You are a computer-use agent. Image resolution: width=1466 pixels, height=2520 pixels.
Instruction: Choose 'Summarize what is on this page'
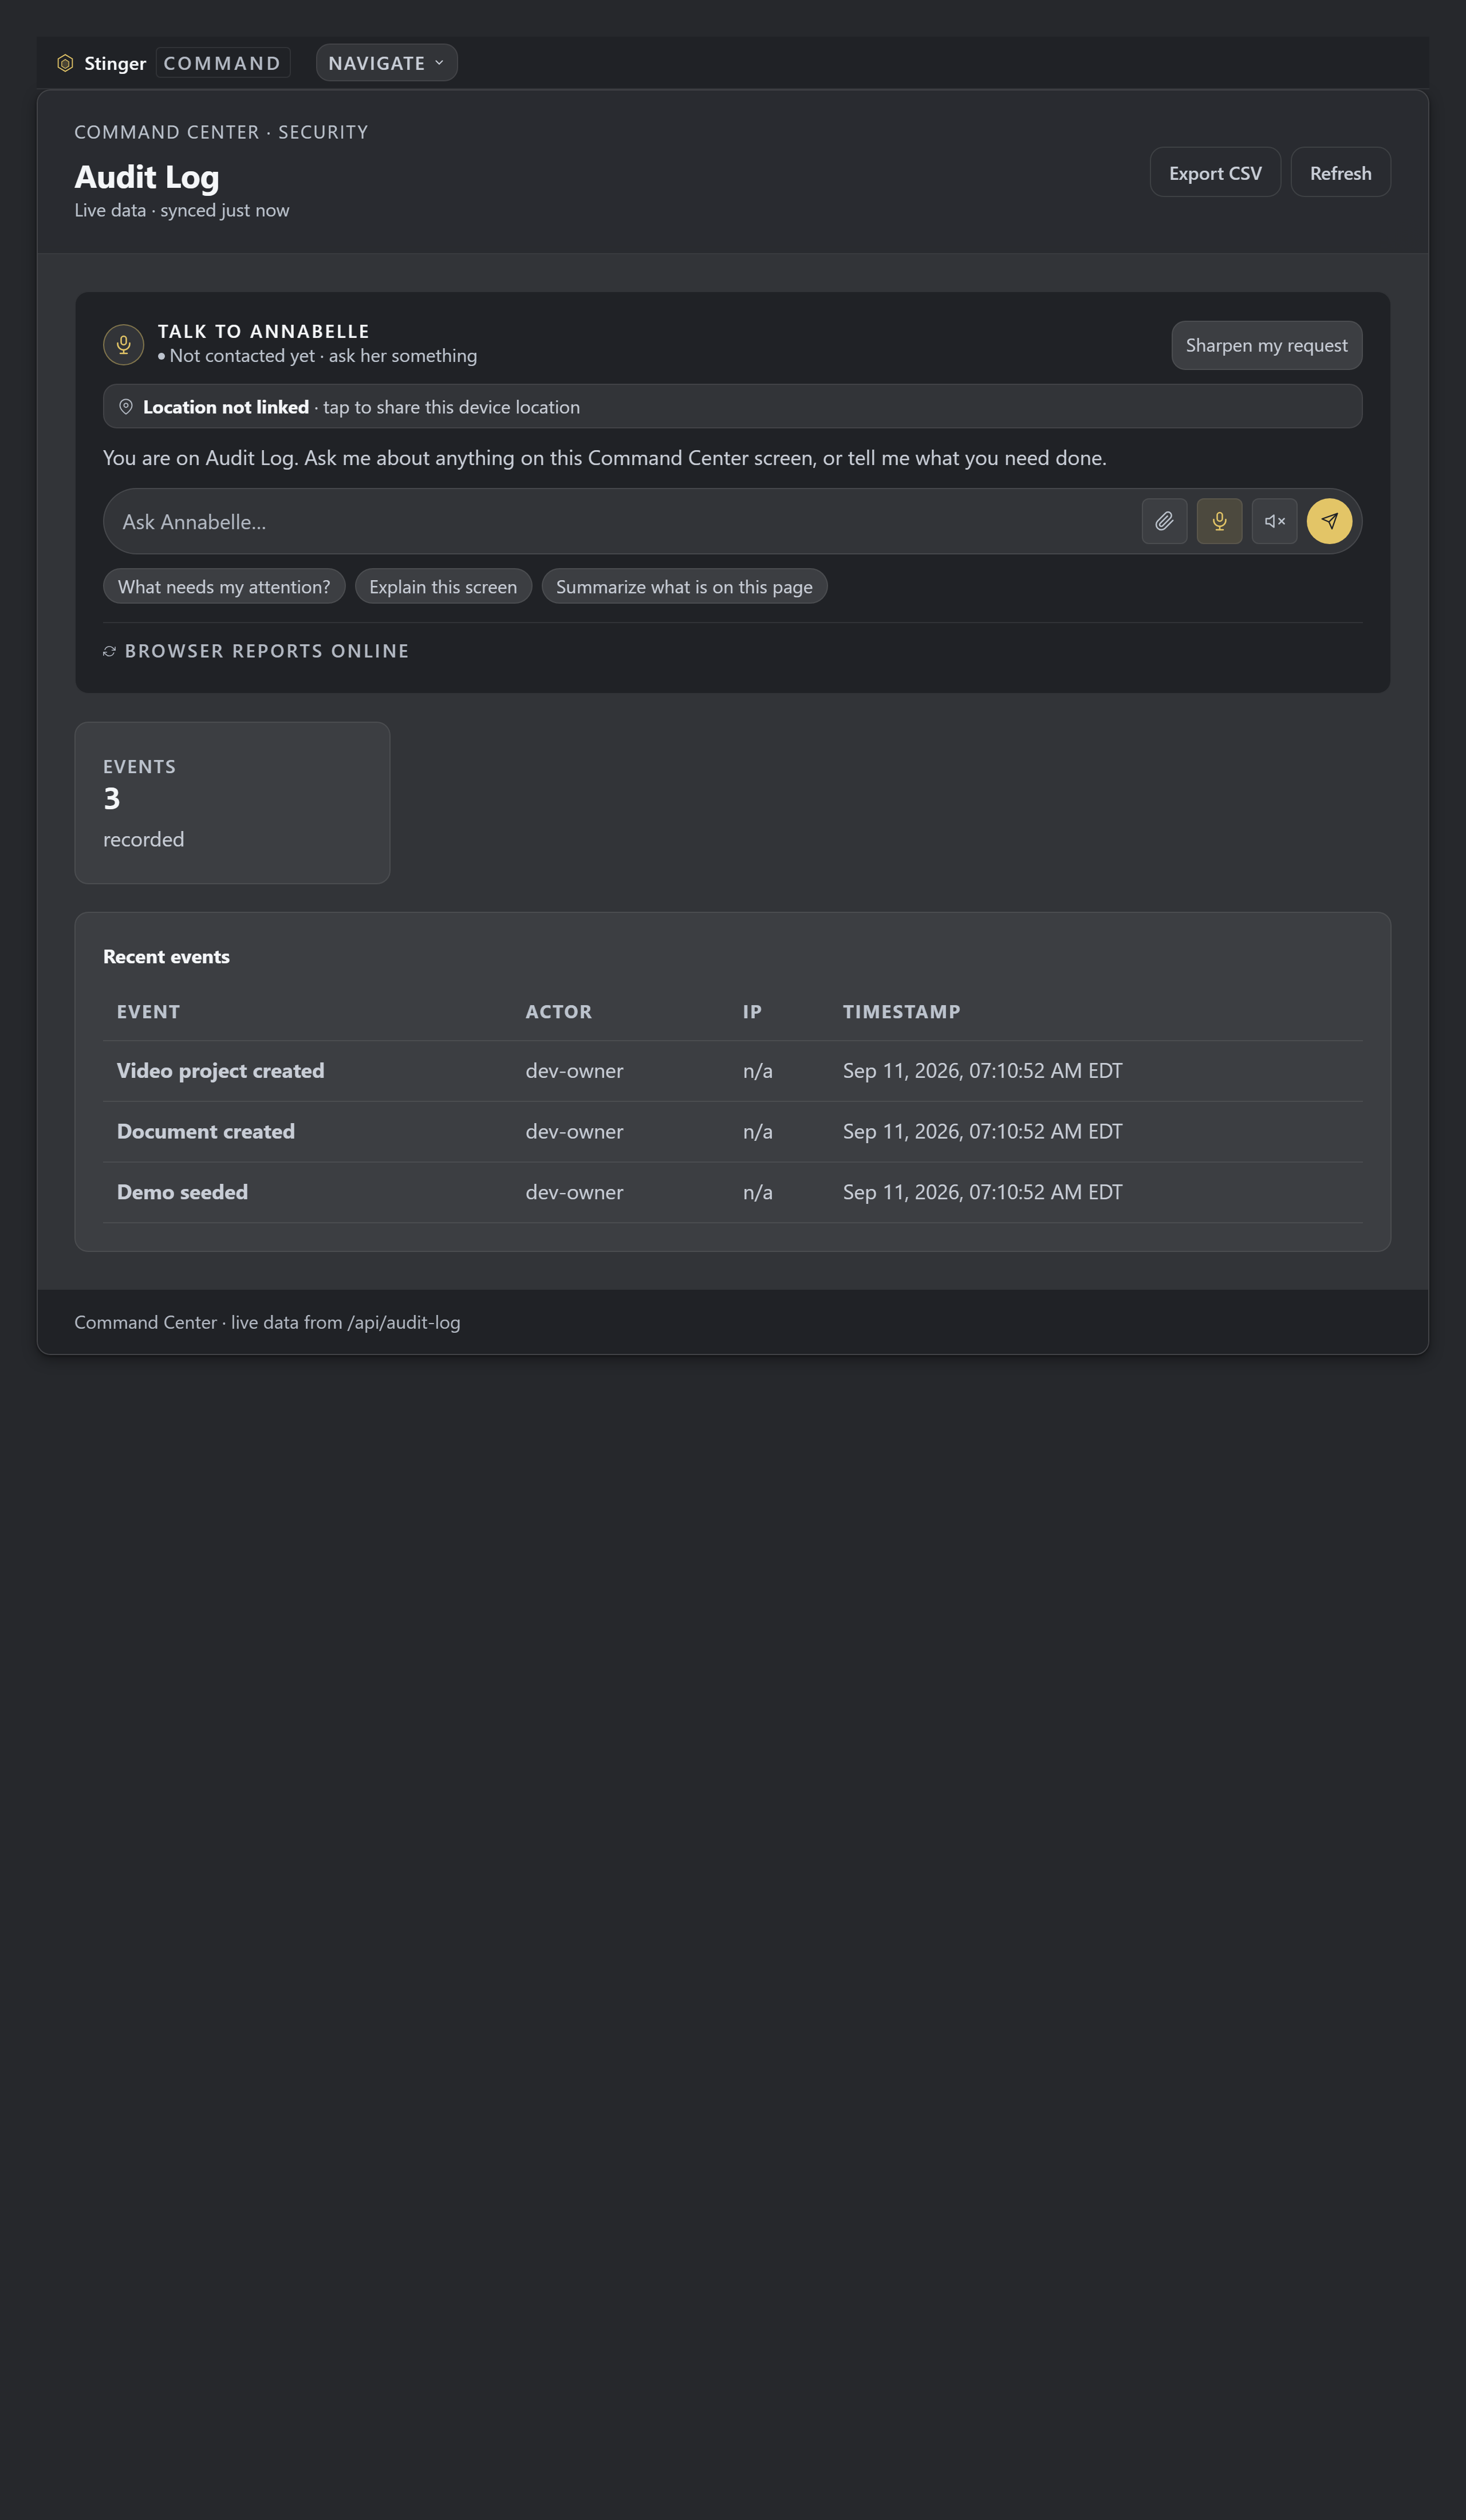point(684,587)
